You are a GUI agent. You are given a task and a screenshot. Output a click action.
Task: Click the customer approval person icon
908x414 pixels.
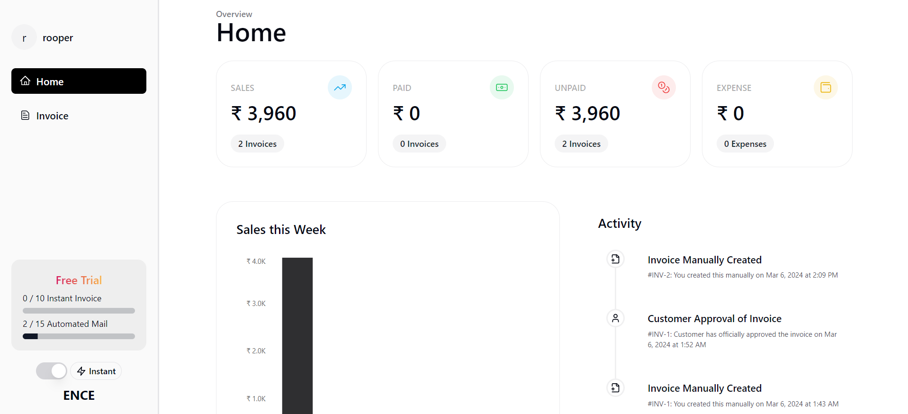615,318
